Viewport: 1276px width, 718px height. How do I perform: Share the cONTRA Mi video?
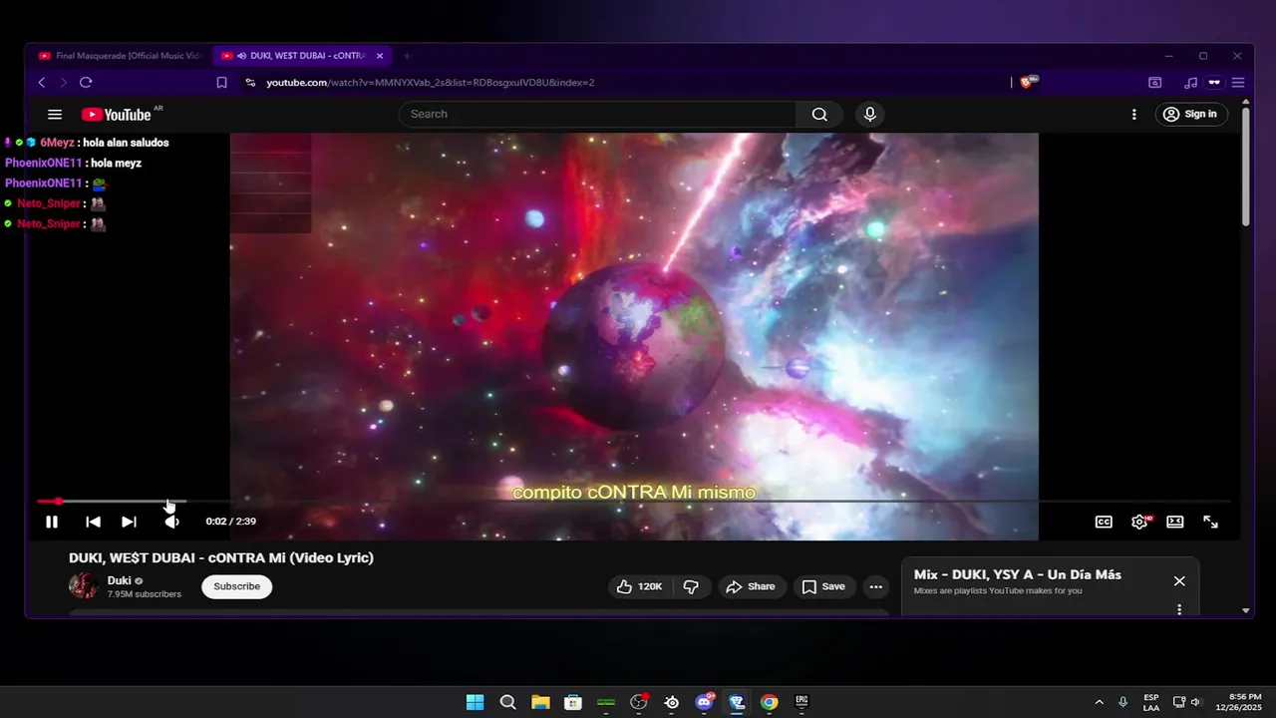(x=751, y=586)
